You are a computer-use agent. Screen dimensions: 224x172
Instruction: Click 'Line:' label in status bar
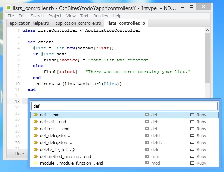(19, 154)
